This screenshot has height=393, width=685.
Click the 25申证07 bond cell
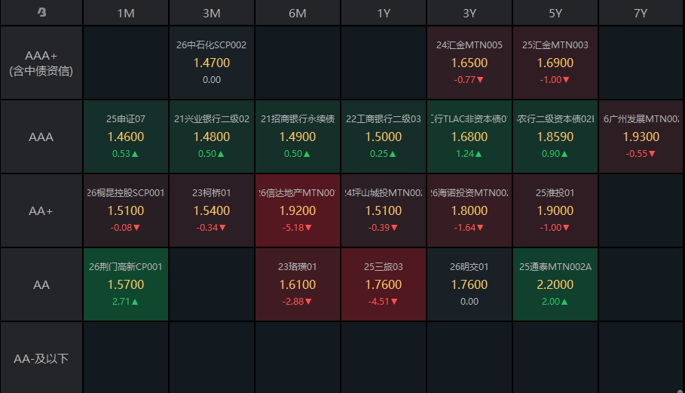pos(126,137)
